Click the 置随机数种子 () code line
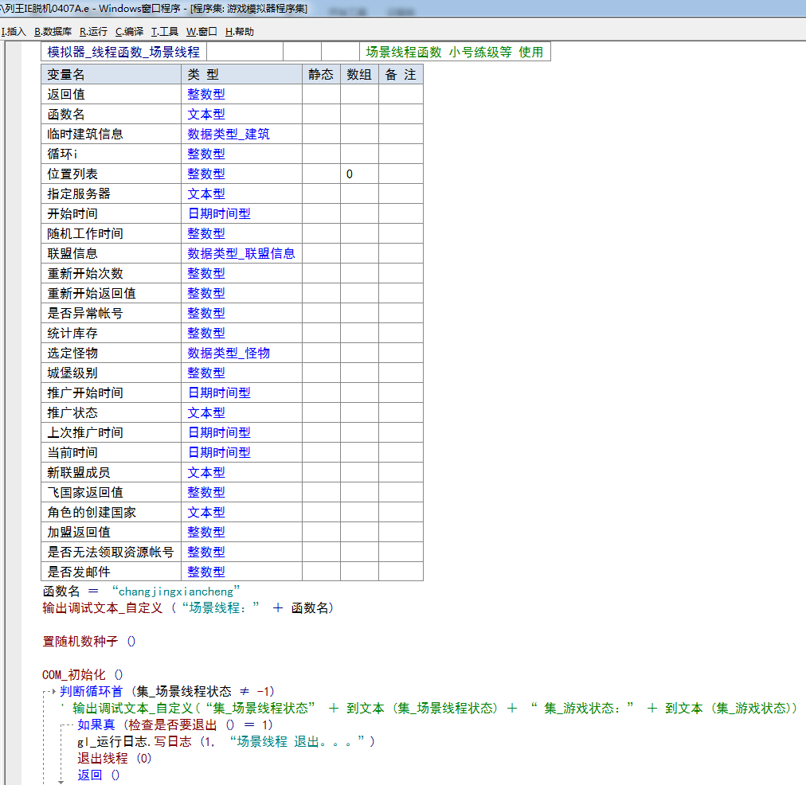The image size is (806, 785). coord(89,642)
